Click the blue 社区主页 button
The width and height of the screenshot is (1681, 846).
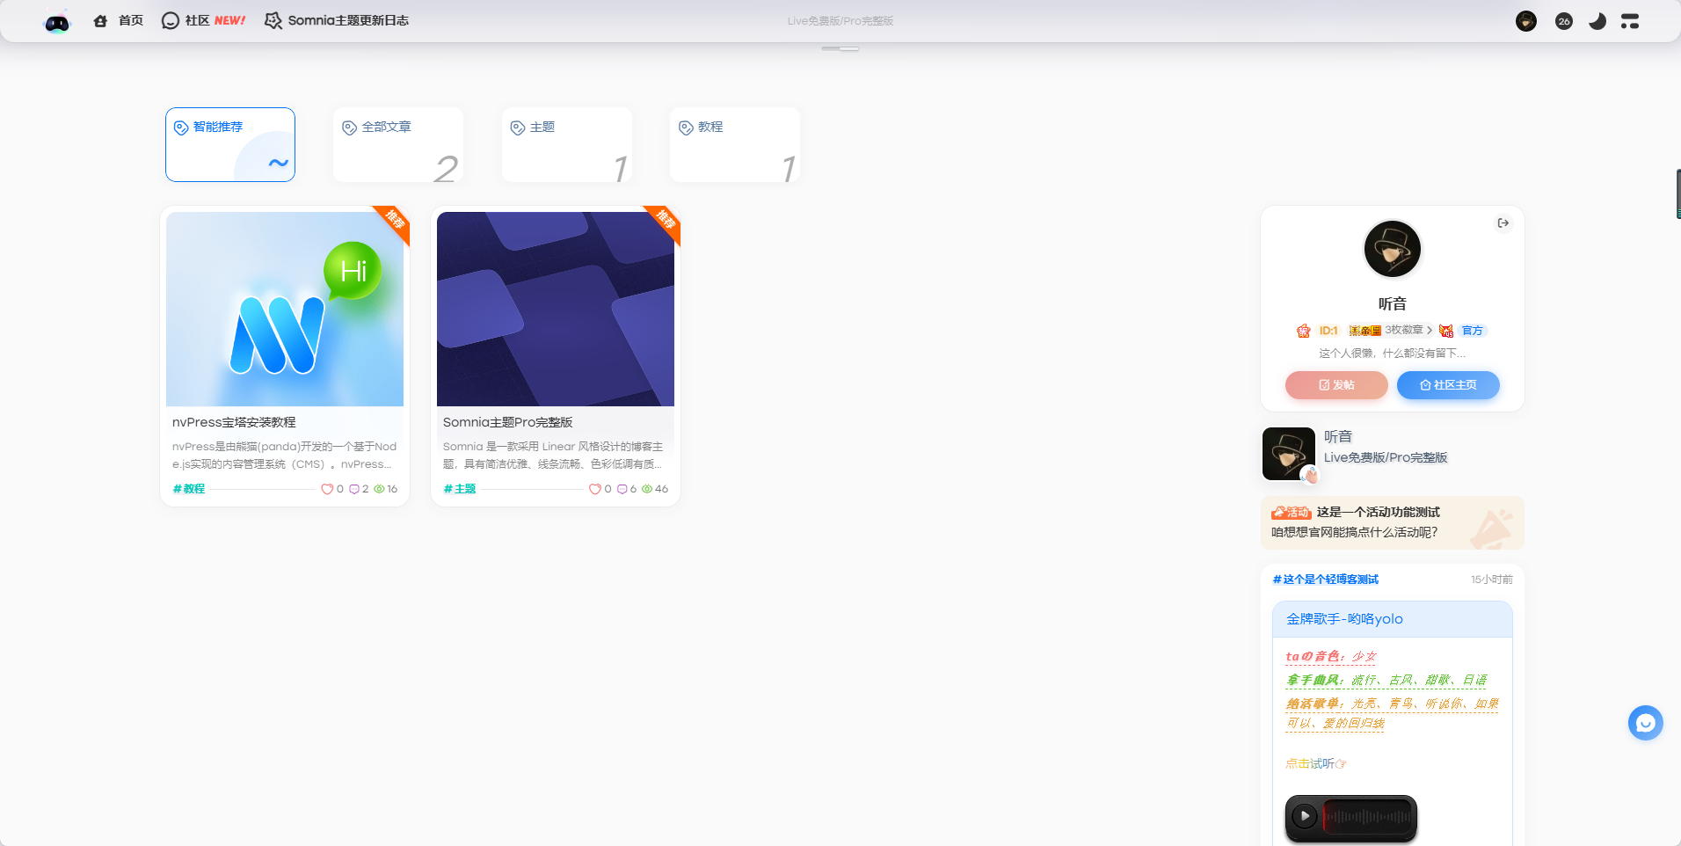coord(1447,385)
